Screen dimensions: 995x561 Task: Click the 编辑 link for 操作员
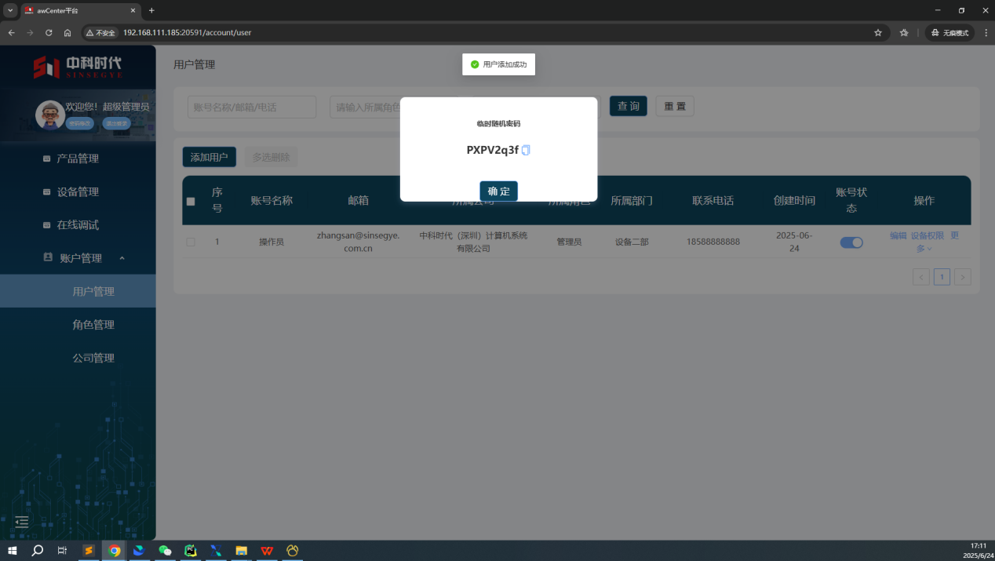[x=898, y=236]
